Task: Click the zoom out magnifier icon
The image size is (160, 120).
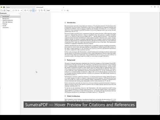Action: pos(42,10)
